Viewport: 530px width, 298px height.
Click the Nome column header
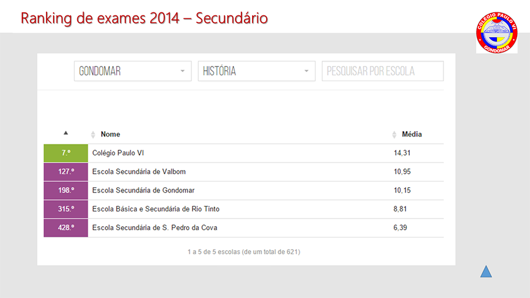click(110, 134)
